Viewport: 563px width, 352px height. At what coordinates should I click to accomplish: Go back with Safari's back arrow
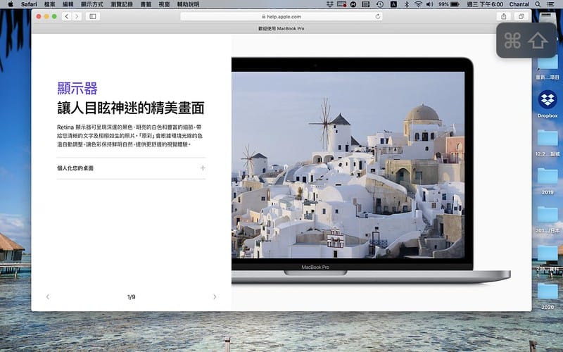point(67,16)
